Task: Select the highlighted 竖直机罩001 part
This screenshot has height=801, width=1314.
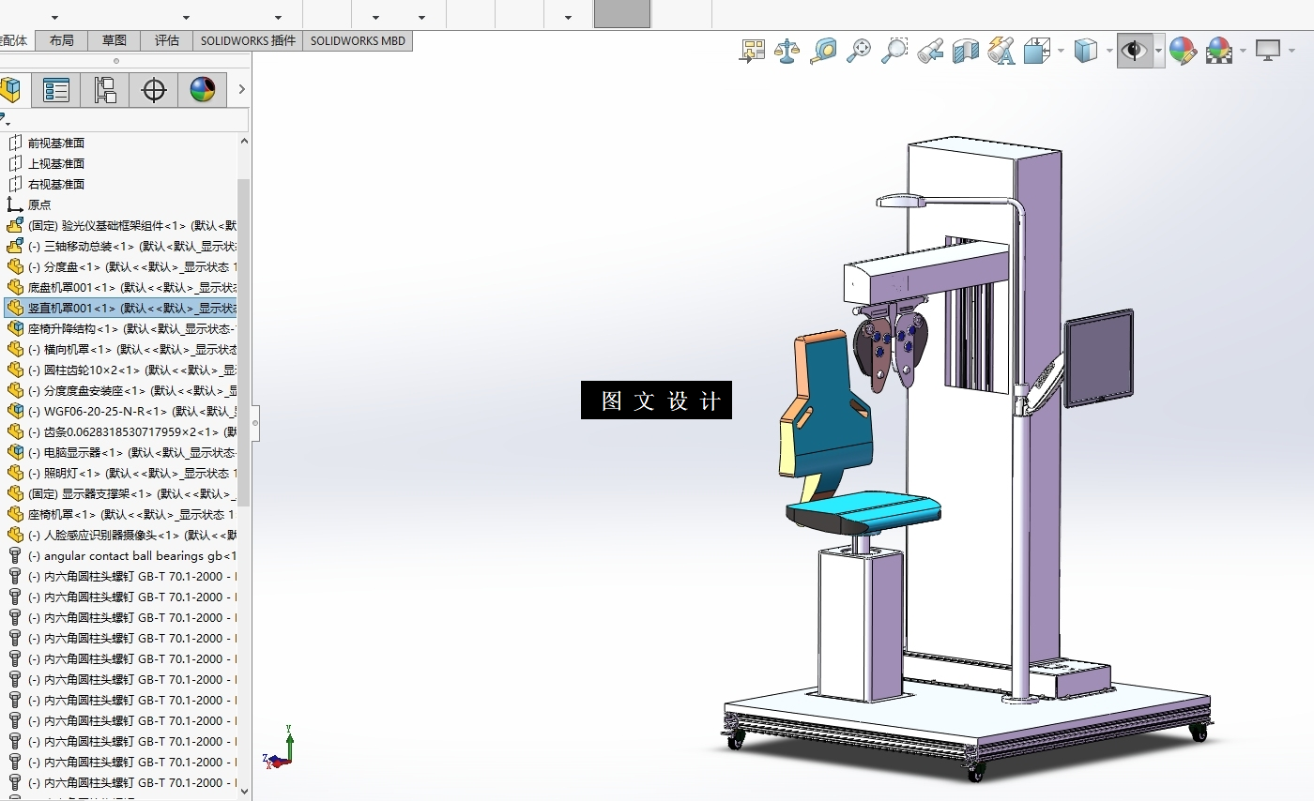Action: coord(121,308)
